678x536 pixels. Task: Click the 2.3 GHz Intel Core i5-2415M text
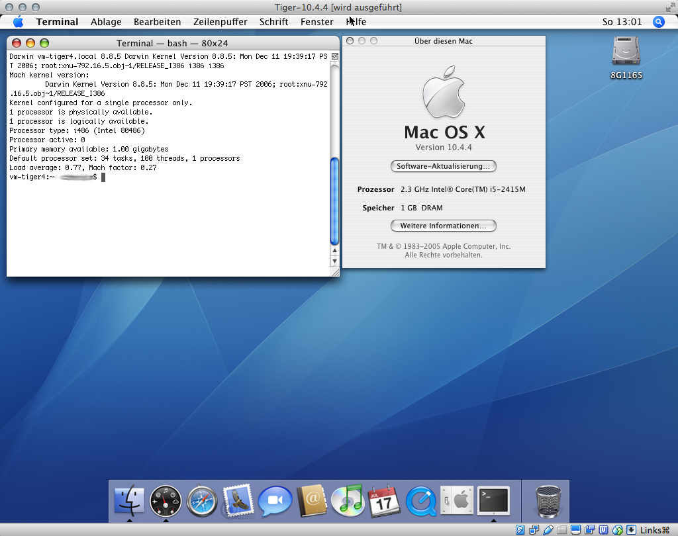(x=463, y=189)
